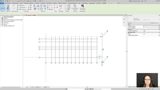Click the steering wheel icon on navigation bar
Screen dimensions: 160x90
[x=124, y=19]
